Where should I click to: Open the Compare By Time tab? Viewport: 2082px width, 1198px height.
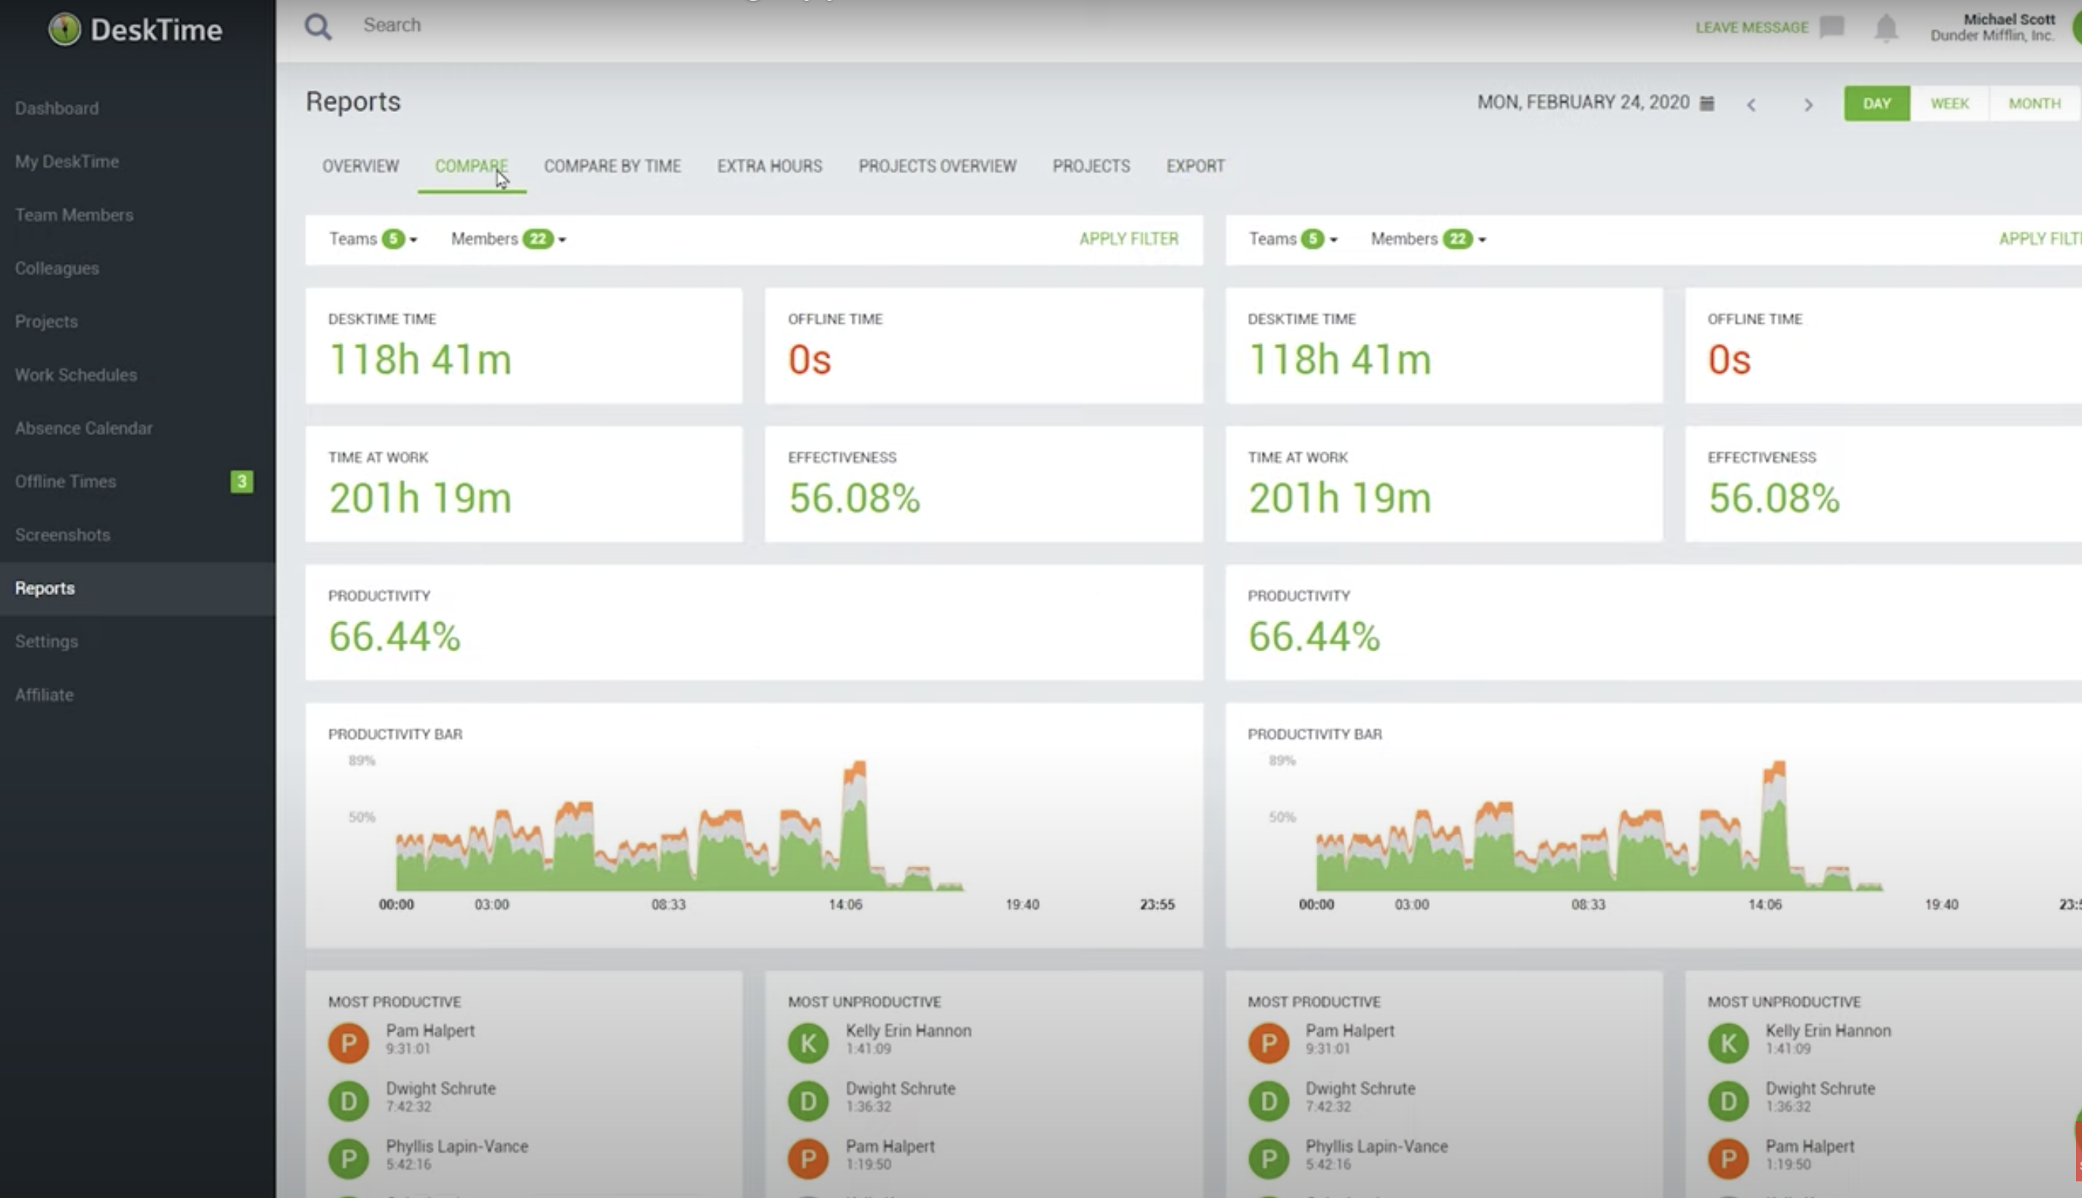pyautogui.click(x=612, y=166)
